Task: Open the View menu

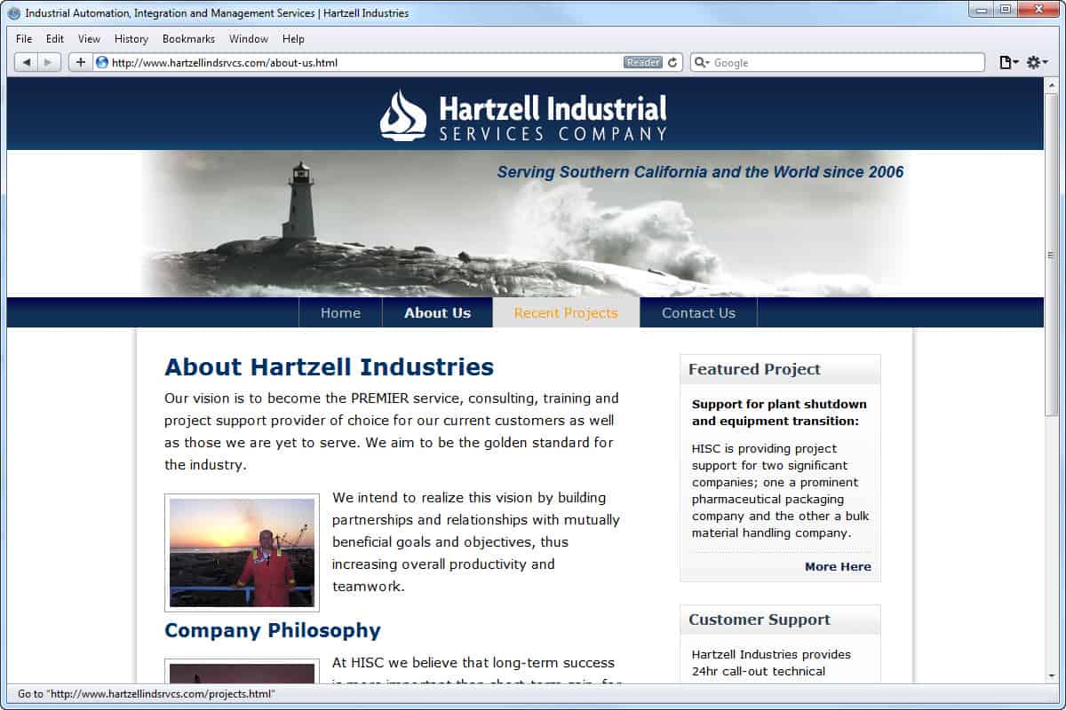Action: click(x=89, y=39)
